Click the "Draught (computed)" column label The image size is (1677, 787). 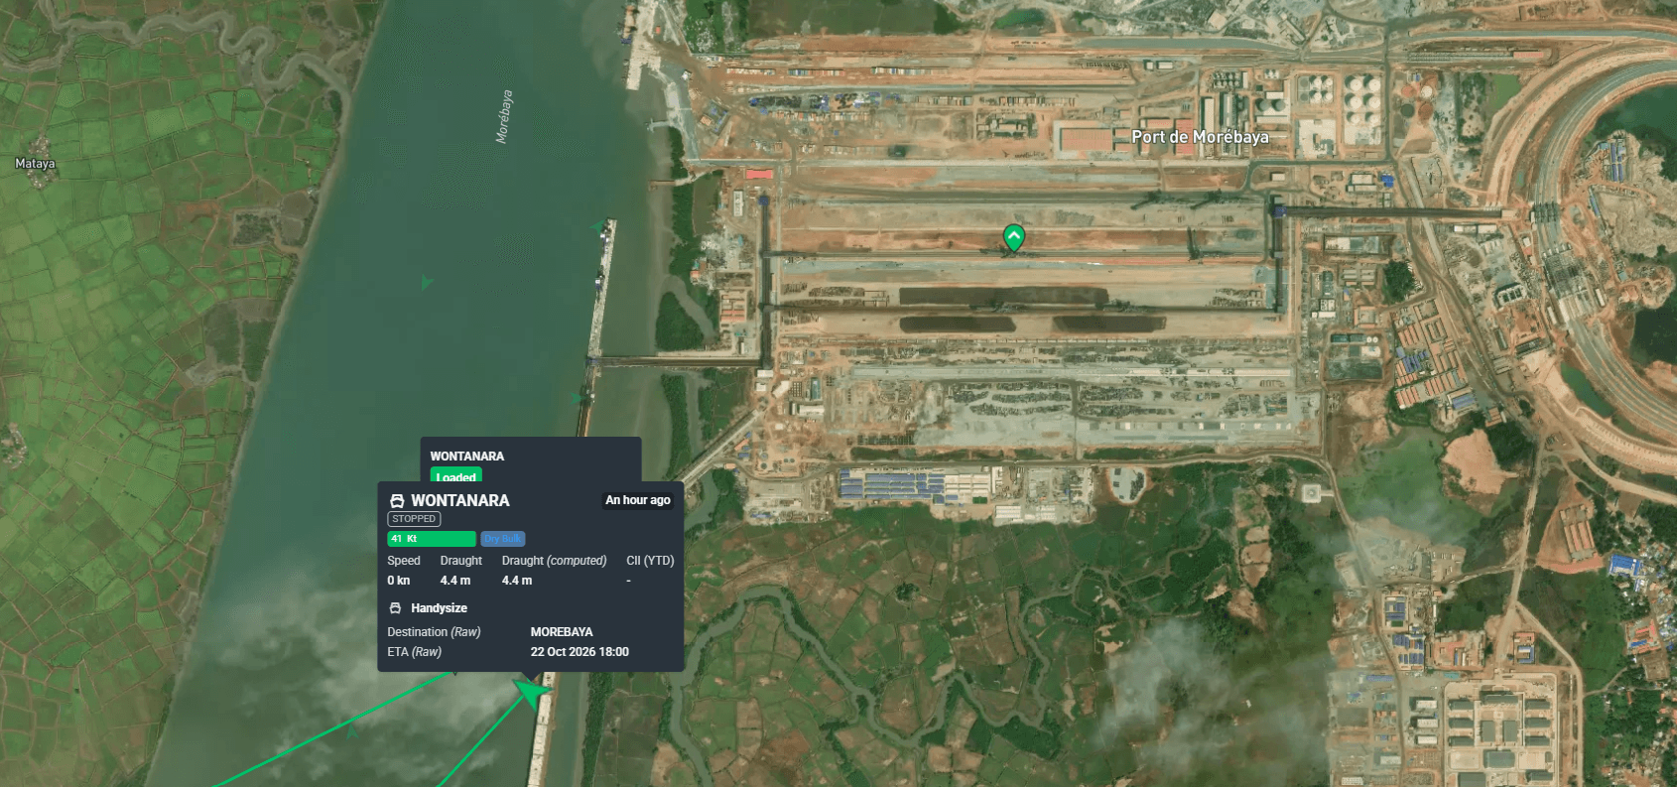(x=554, y=561)
